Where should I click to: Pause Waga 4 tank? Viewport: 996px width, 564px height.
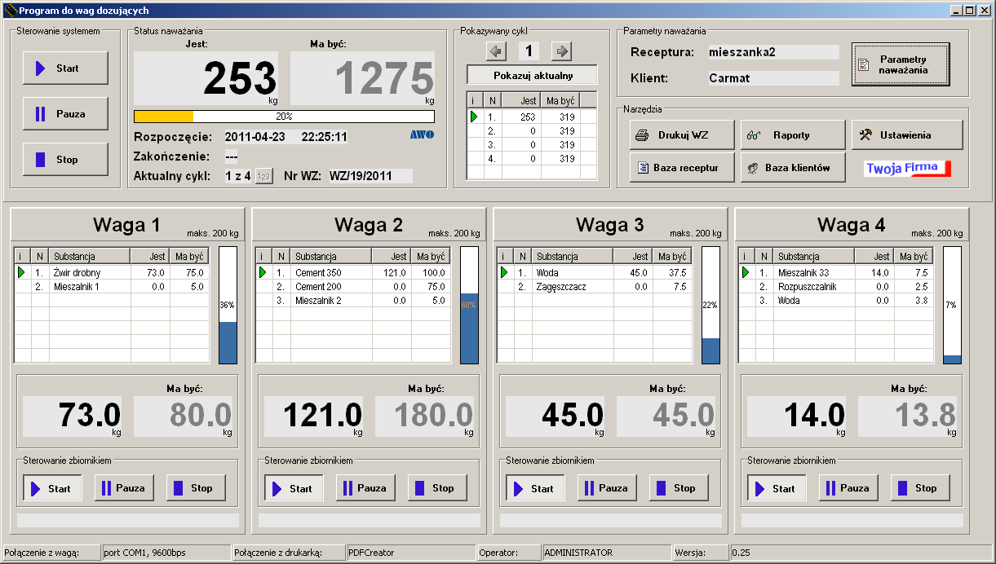pos(848,488)
